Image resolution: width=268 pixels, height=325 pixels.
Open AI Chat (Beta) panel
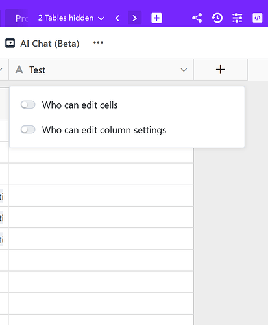(50, 44)
